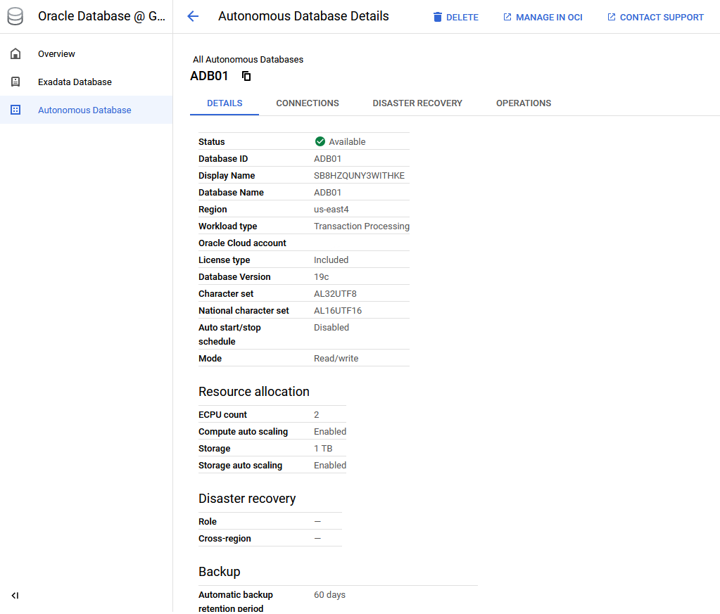Click the Database Version value 19c
Viewport: 720px width, 614px height.
click(x=322, y=276)
